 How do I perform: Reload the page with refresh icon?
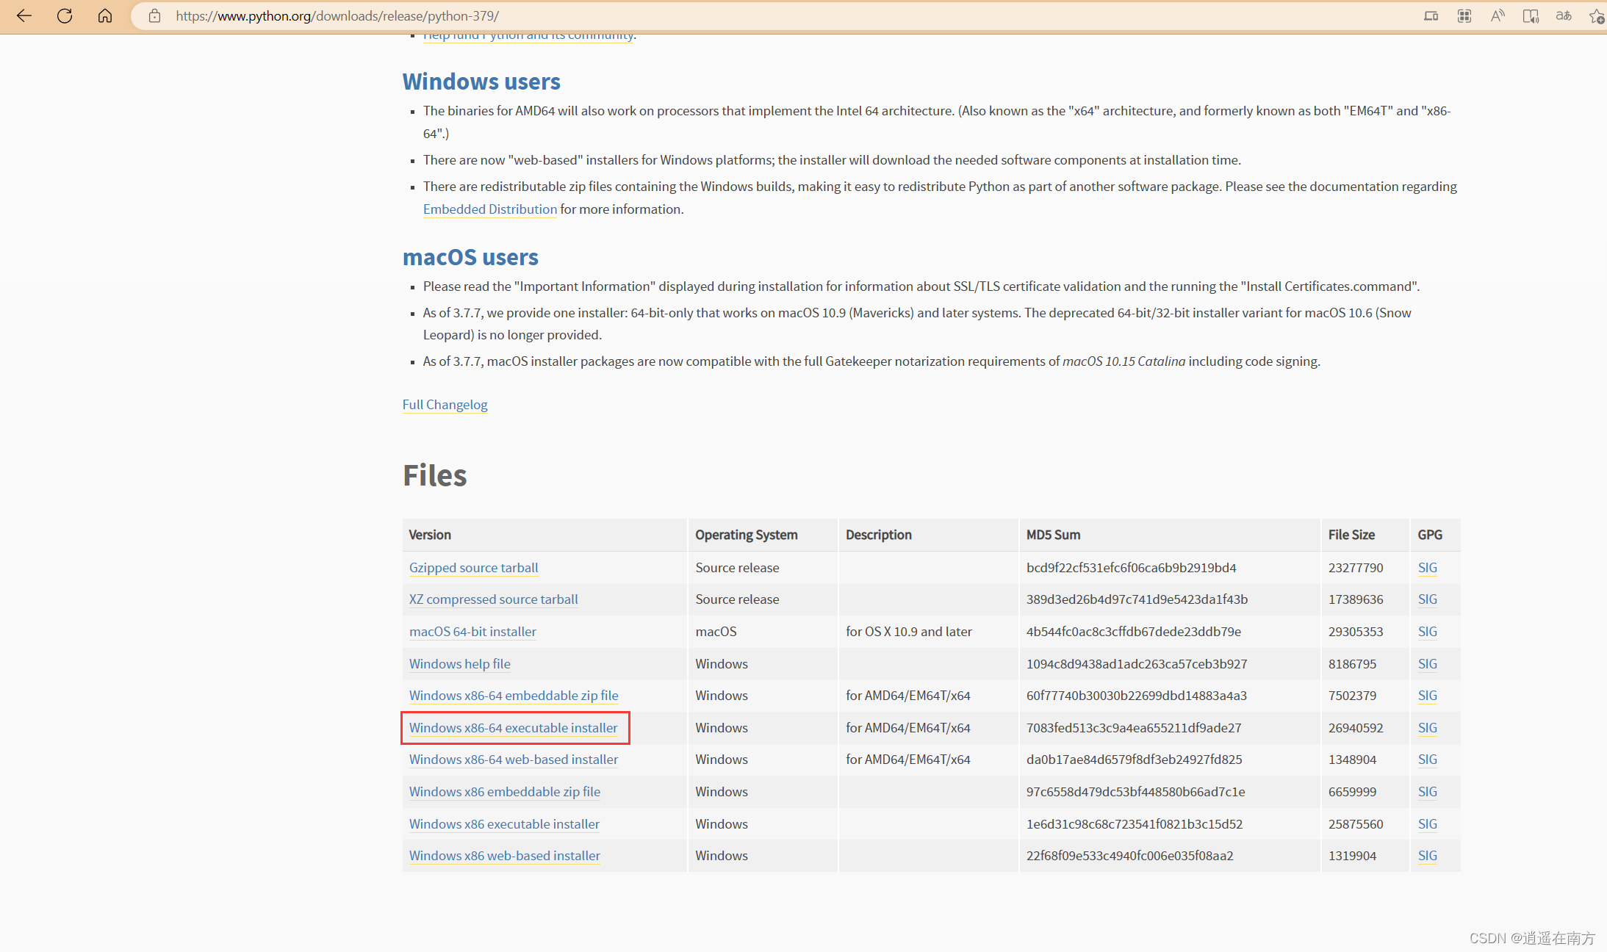(x=65, y=15)
